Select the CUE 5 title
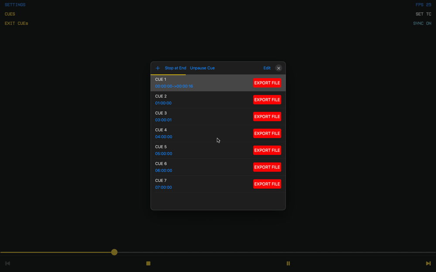The width and height of the screenshot is (436, 272). [161, 147]
